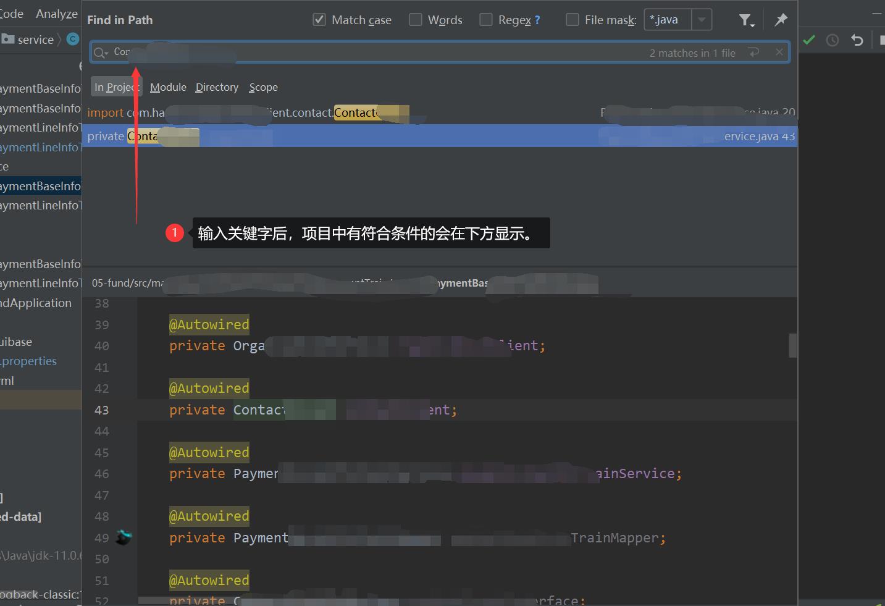Click line 43 private Contact code

[313, 410]
